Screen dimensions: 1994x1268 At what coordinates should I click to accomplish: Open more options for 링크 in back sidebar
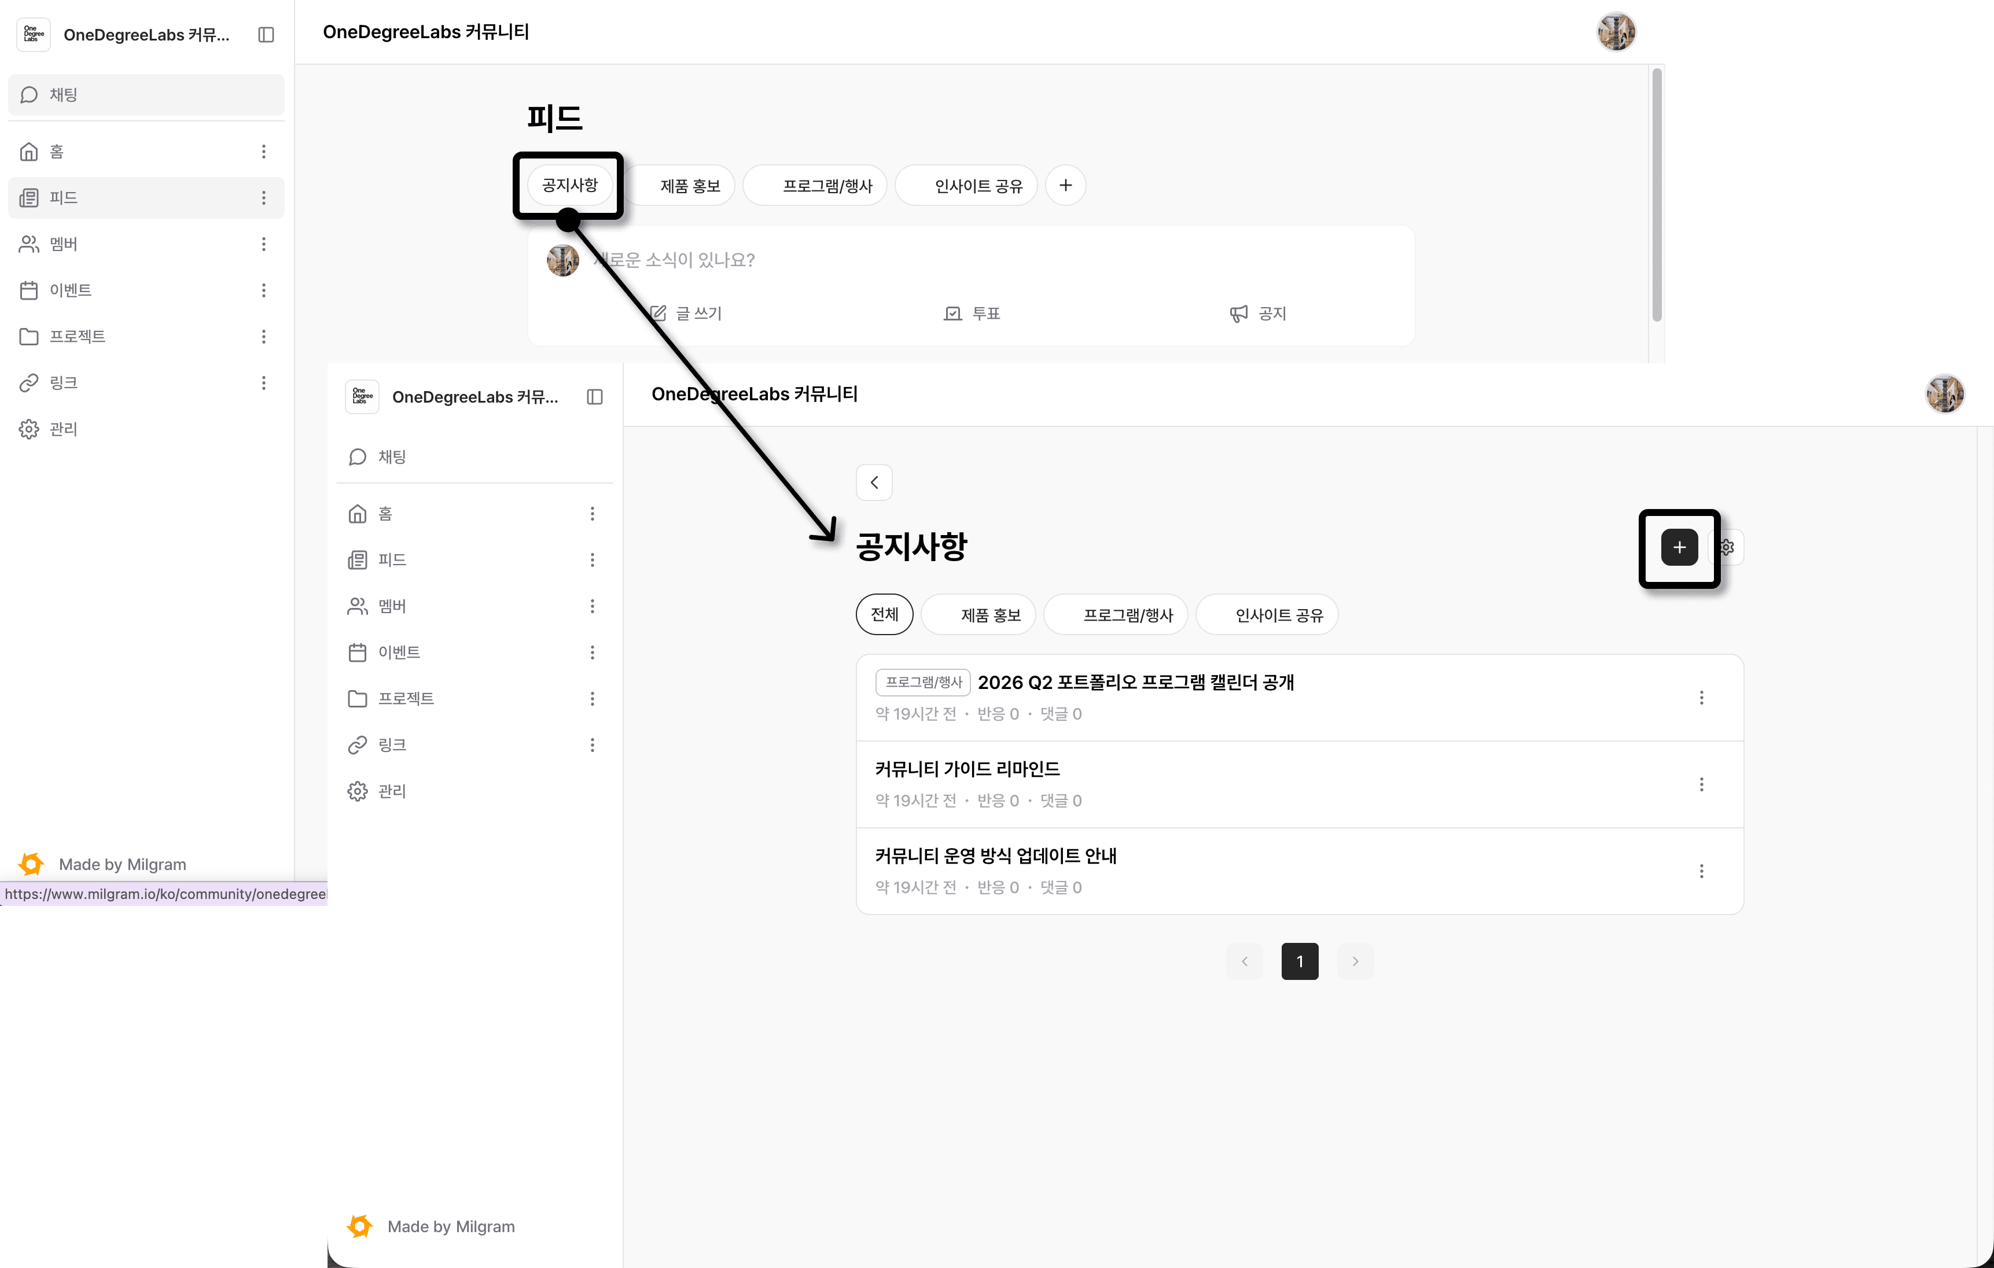point(264,383)
